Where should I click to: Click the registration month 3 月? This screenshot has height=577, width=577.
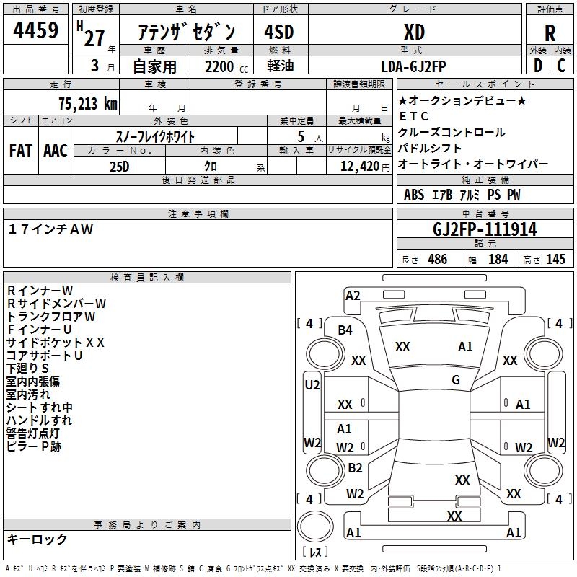point(102,66)
